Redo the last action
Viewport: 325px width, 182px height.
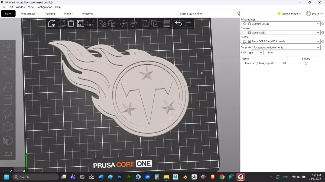(188, 24)
